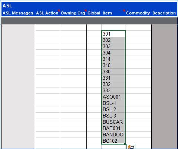
Task: Click the red comment marker near Commodity
Action: pyautogui.click(x=124, y=10)
